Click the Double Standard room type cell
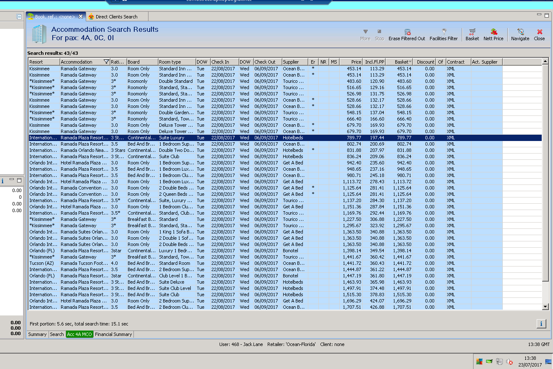Viewport: 553px width, 369px height. pos(177,81)
